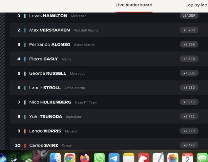Switch to Live leaderboard tab
The image size is (208, 162).
click(x=134, y=5)
